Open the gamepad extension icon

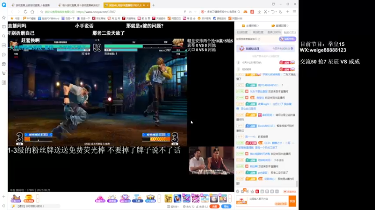(245, 12)
